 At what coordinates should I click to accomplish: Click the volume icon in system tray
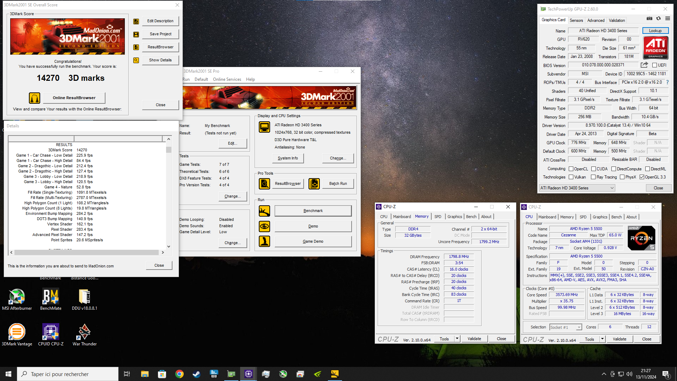tap(629, 374)
